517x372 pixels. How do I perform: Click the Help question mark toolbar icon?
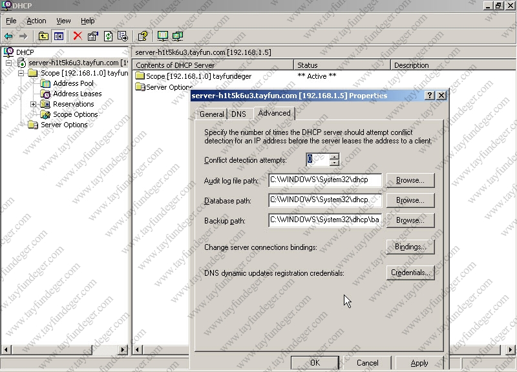point(143,36)
